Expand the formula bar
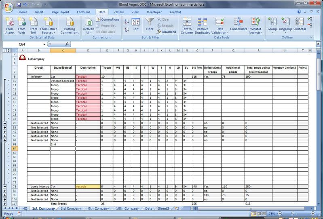 pyautogui.click(x=318, y=44)
